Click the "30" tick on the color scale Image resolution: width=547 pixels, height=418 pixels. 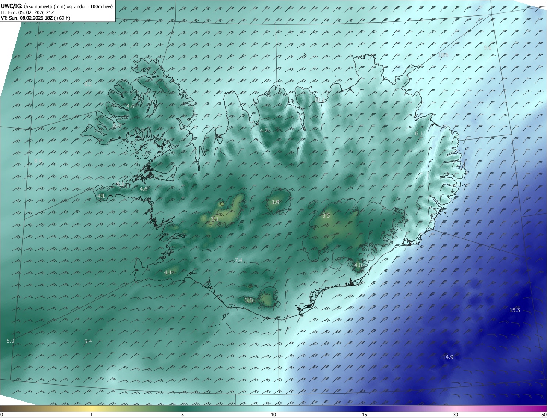[x=456, y=415]
